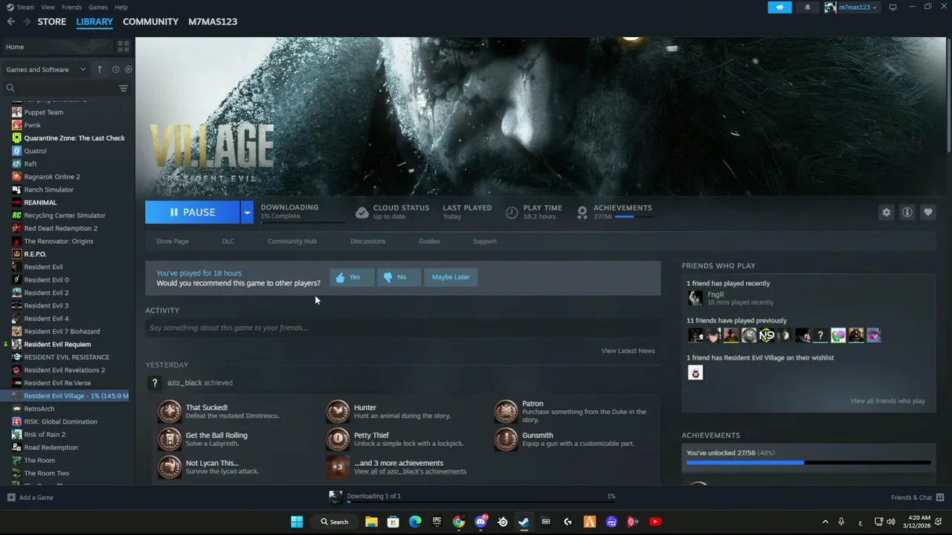View all of aziz_black's achievements
The width and height of the screenshot is (952, 535).
coord(410,471)
